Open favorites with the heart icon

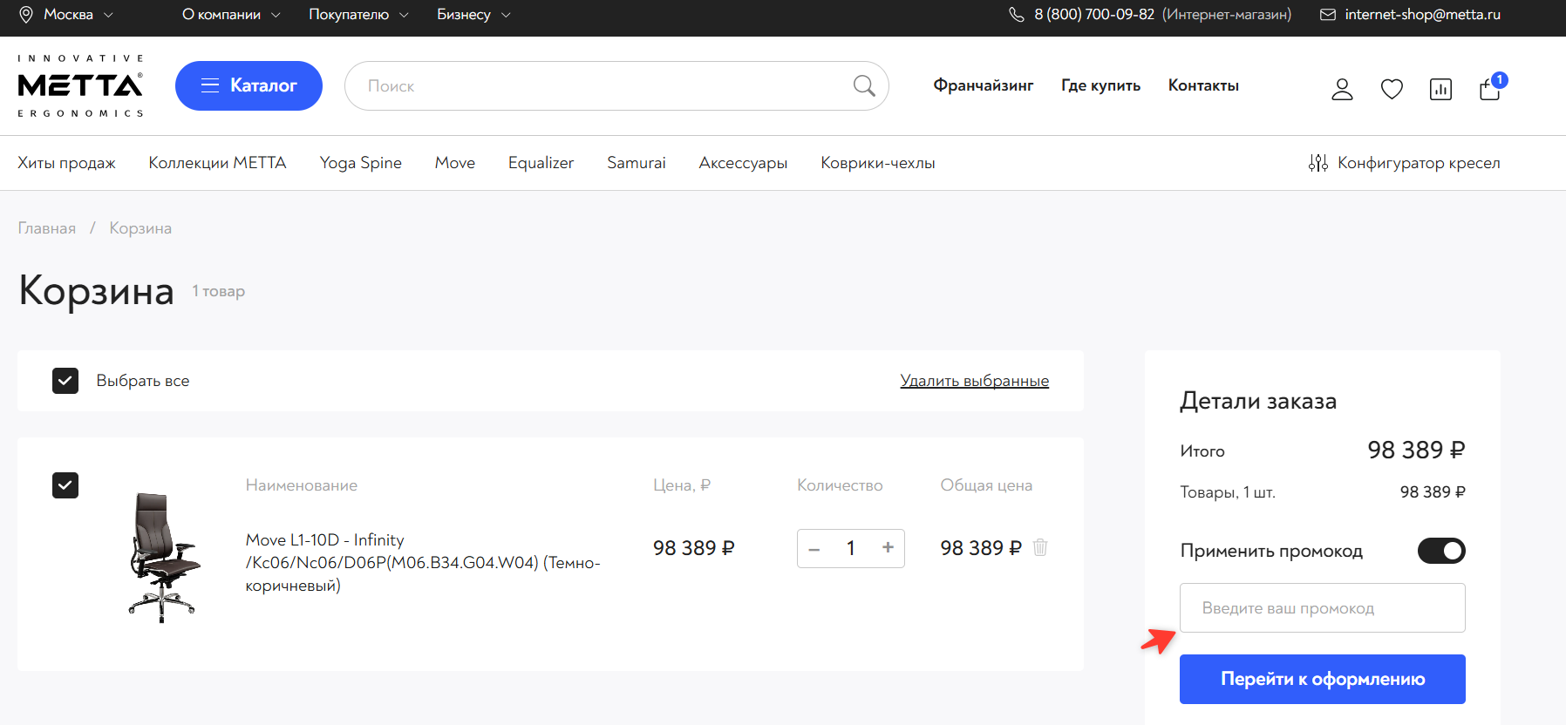[x=1392, y=89]
